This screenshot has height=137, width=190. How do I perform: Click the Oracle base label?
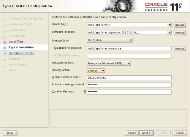60,24
